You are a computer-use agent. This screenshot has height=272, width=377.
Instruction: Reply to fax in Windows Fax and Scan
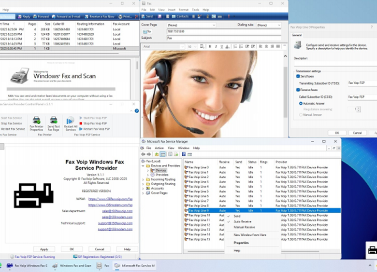(24, 16)
